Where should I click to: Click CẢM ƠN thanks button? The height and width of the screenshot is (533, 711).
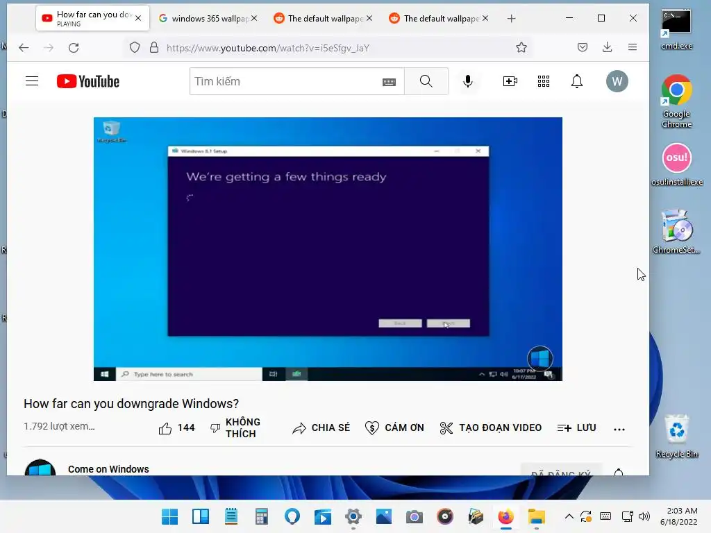point(394,428)
